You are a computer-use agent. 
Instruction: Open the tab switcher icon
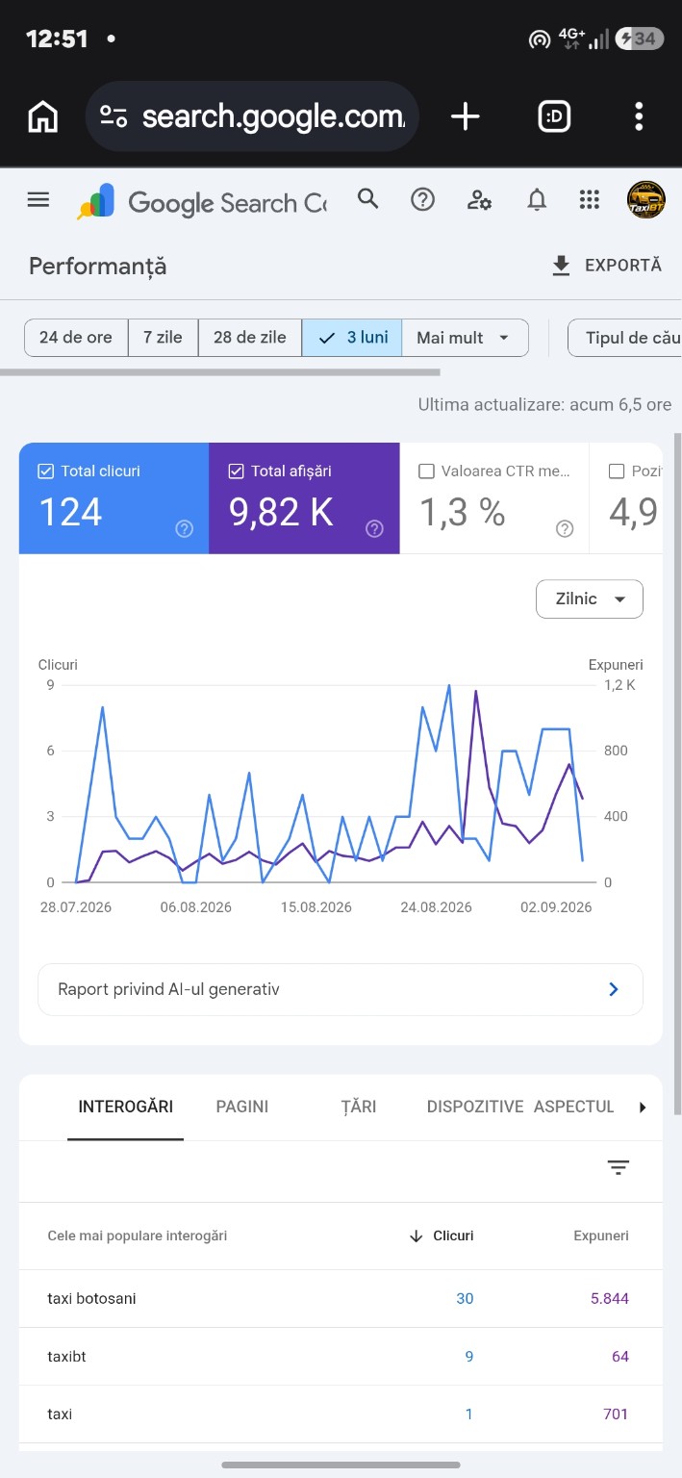(554, 117)
